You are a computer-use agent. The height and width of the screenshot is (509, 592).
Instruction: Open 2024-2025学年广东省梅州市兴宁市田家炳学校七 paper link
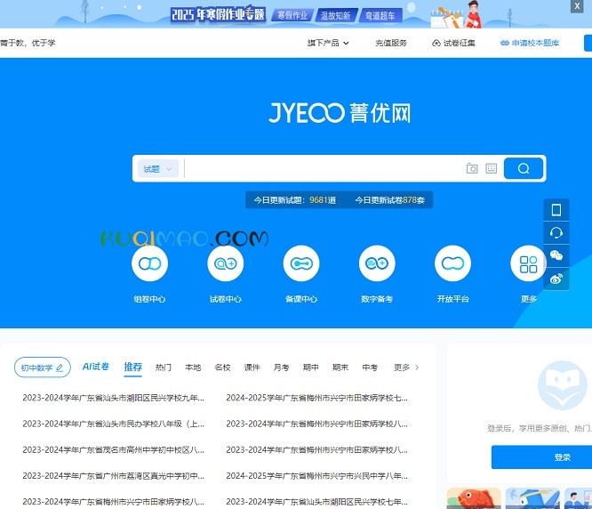click(x=316, y=398)
